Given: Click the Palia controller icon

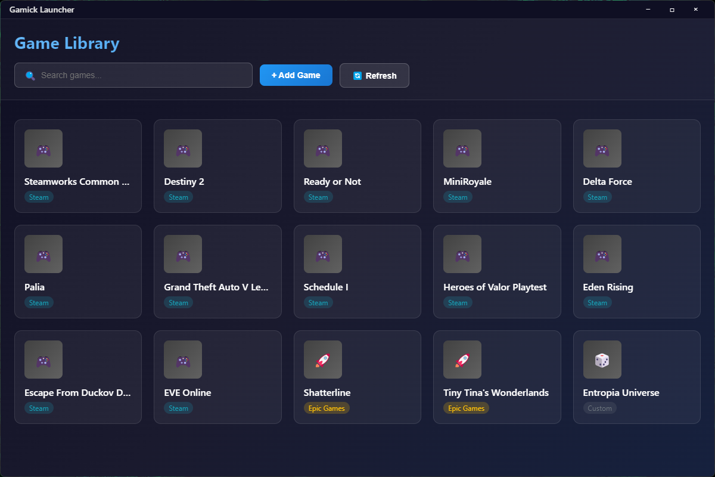Looking at the screenshot, I should [43, 254].
